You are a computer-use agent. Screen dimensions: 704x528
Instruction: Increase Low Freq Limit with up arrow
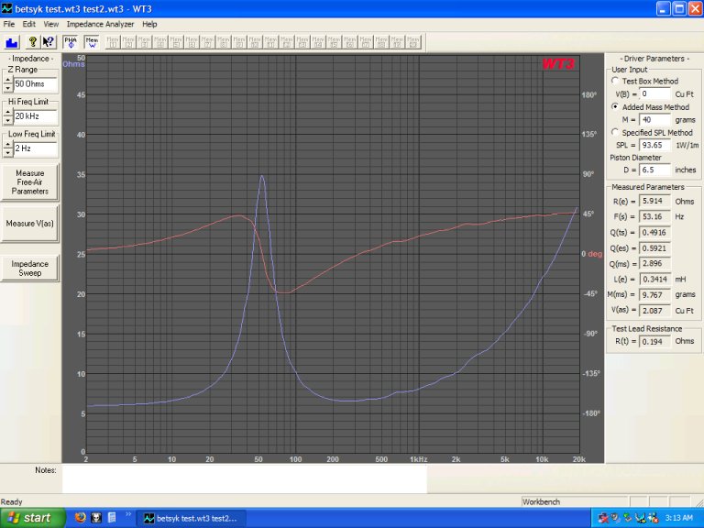(8, 145)
